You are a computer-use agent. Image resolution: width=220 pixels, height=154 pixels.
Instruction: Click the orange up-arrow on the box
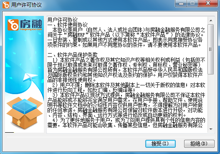coord(19,123)
